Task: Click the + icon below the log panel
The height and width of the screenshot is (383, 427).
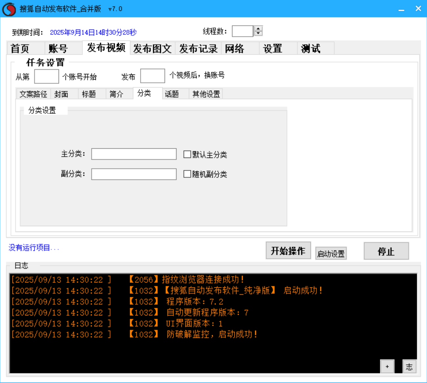Action: (387, 366)
